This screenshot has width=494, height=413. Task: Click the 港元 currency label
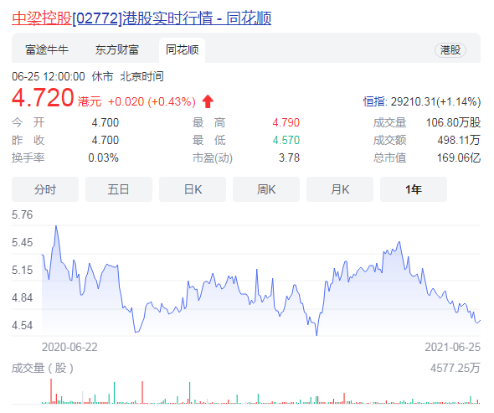(x=90, y=102)
